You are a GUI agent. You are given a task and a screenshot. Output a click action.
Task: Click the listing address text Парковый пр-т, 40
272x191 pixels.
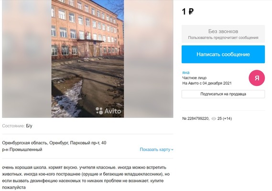pyautogui.click(x=88, y=143)
